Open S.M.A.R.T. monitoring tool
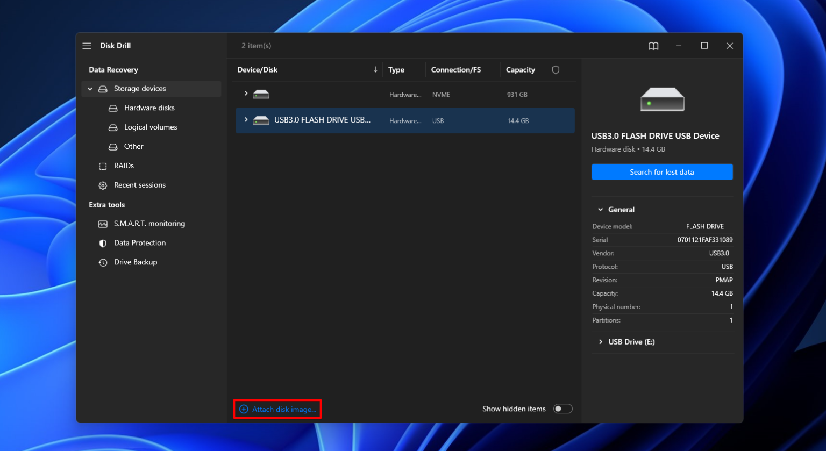826x451 pixels. pos(149,224)
